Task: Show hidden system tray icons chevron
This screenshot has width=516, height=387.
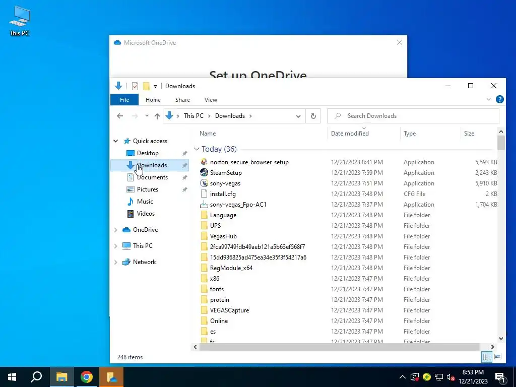Action: click(402, 377)
